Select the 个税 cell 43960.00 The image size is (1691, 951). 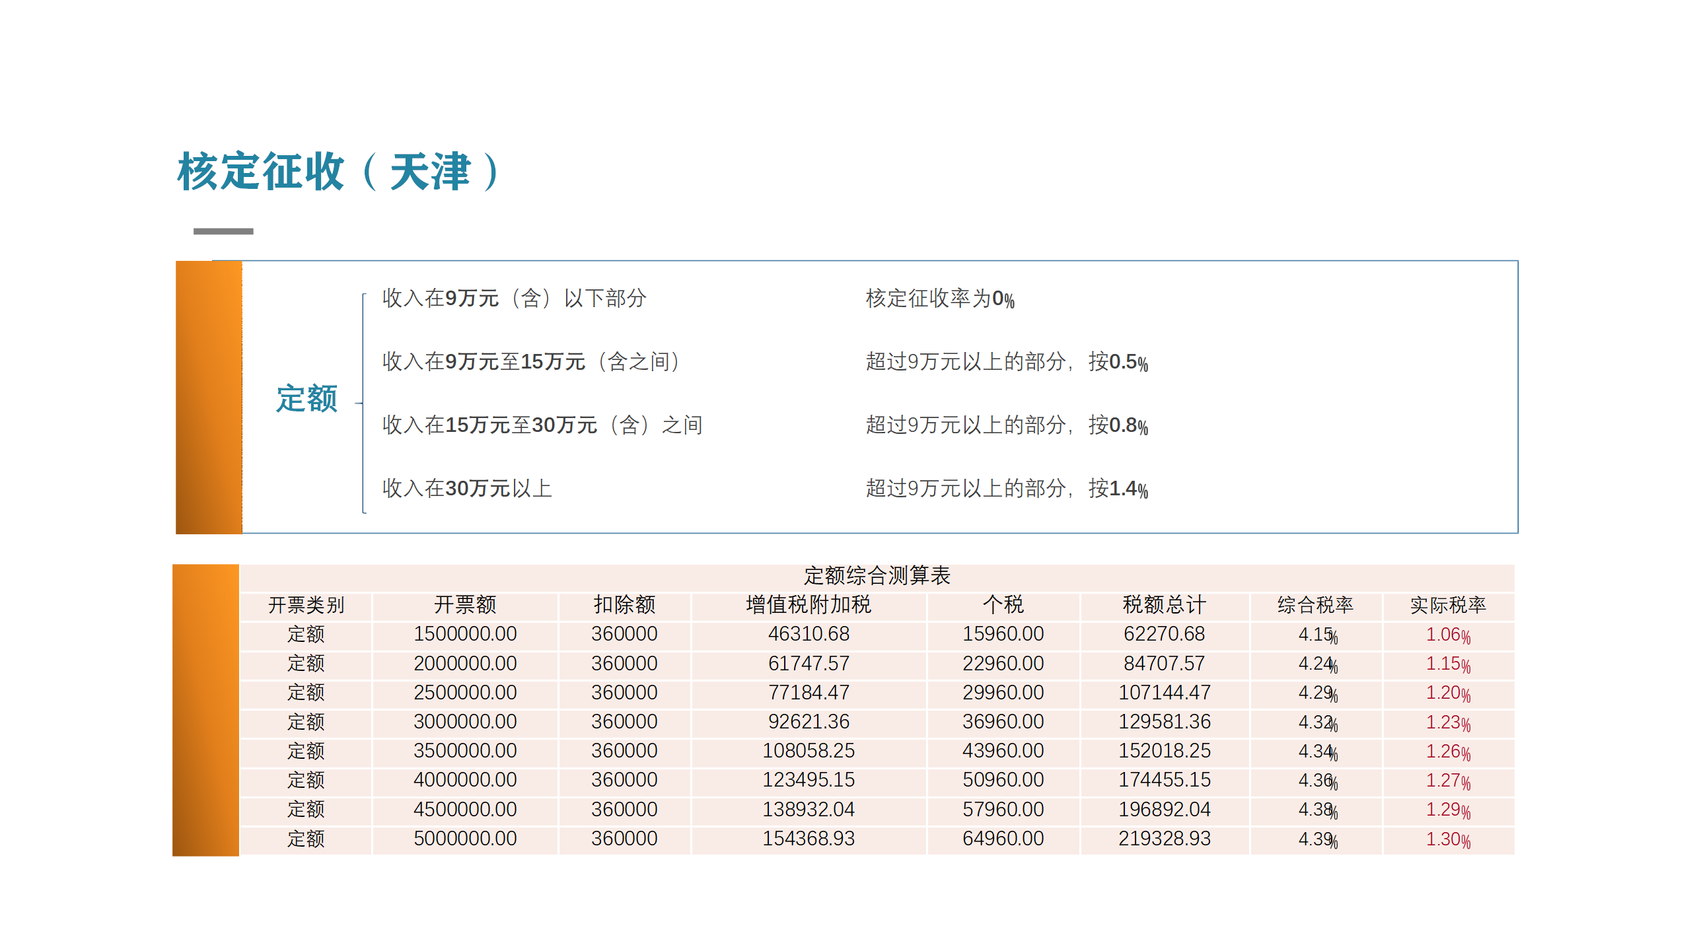(x=1003, y=751)
